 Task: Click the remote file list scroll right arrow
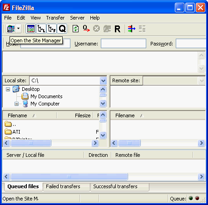pyautogui.click(x=202, y=143)
